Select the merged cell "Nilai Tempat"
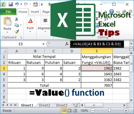This screenshot has width=134, height=114. point(44,57)
